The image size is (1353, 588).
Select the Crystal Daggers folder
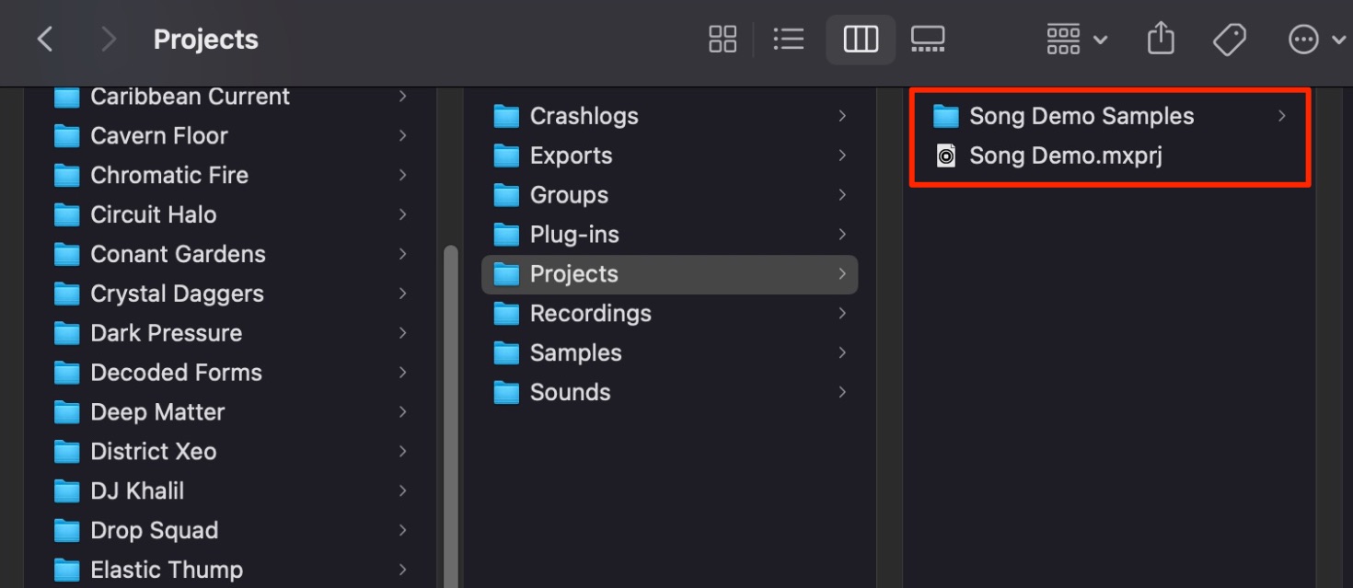coord(231,294)
